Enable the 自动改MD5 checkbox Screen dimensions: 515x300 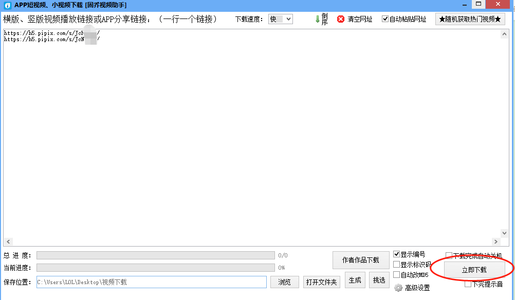tap(396, 274)
